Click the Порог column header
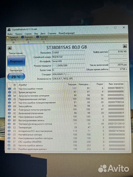133x177 pixels. 100,84
